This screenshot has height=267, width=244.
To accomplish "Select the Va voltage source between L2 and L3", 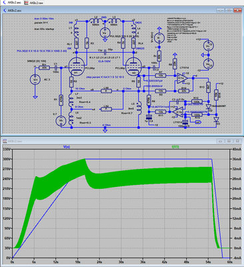I will 105,33.
